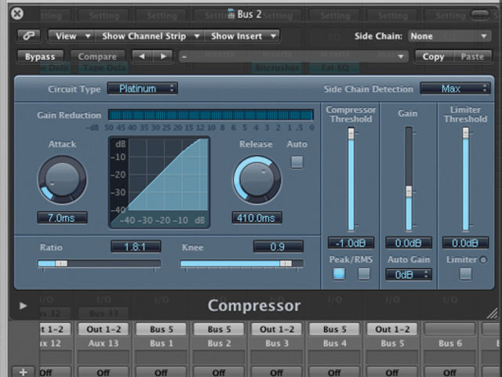Open the Auto Gain 0dB selector
Viewport: 502px width, 377px height.
[x=409, y=274]
